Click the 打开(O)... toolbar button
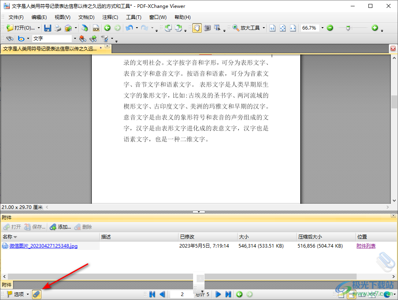Image resolution: width=398 pixels, height=300 pixels. [21, 28]
